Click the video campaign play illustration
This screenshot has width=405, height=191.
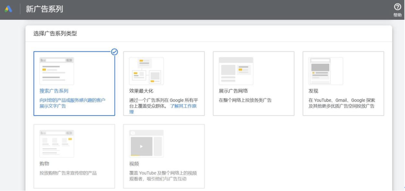click(146, 144)
